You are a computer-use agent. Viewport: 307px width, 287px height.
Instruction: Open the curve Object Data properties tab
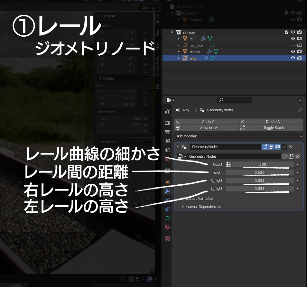point(167,218)
